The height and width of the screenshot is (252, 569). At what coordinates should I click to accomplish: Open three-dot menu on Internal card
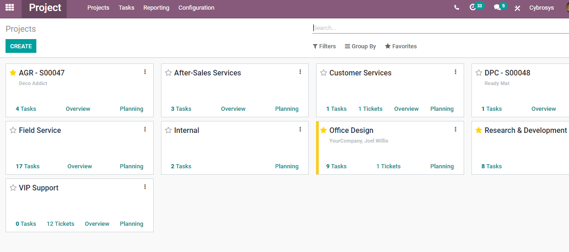[300, 129]
